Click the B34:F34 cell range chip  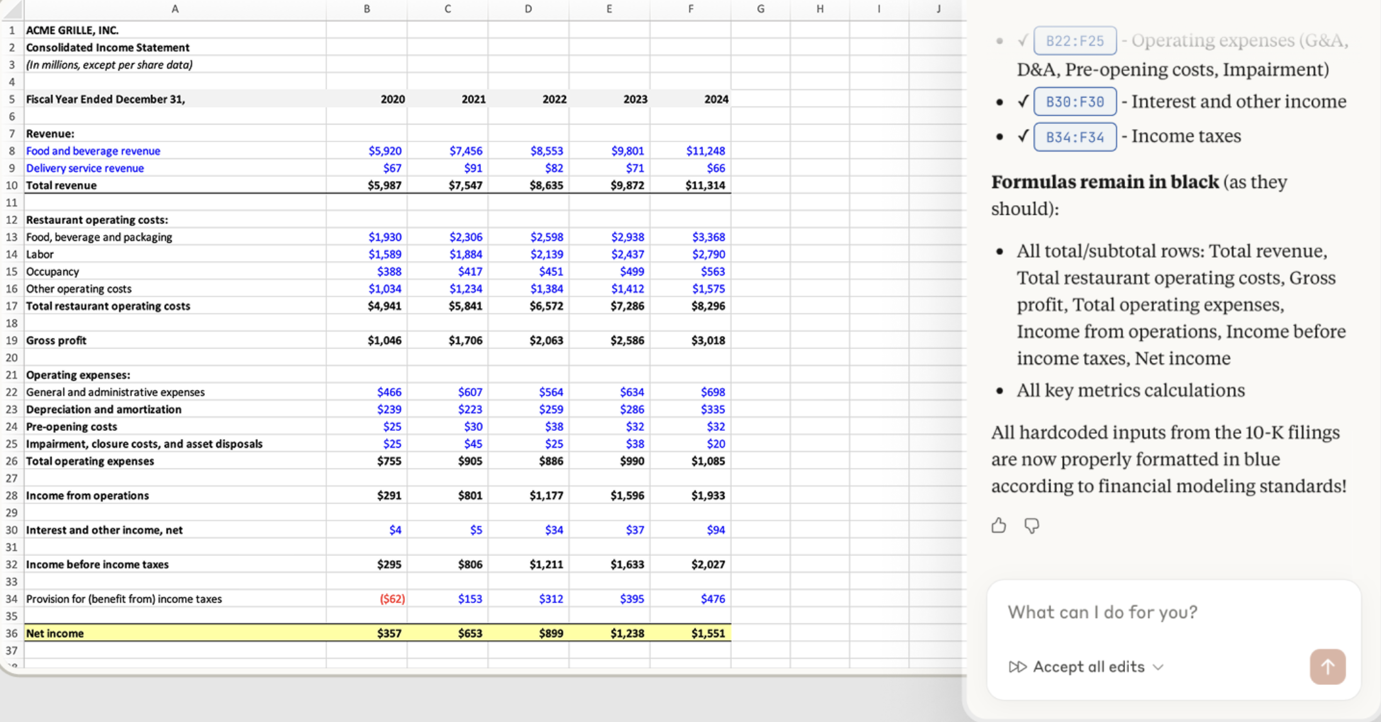click(1075, 137)
